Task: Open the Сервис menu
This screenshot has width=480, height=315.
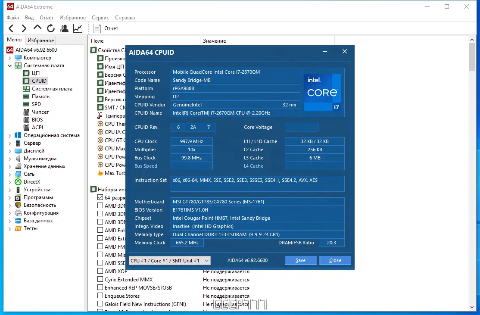Action: pyautogui.click(x=100, y=17)
